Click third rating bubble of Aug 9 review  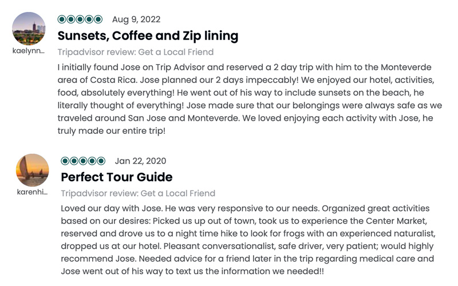click(x=80, y=19)
